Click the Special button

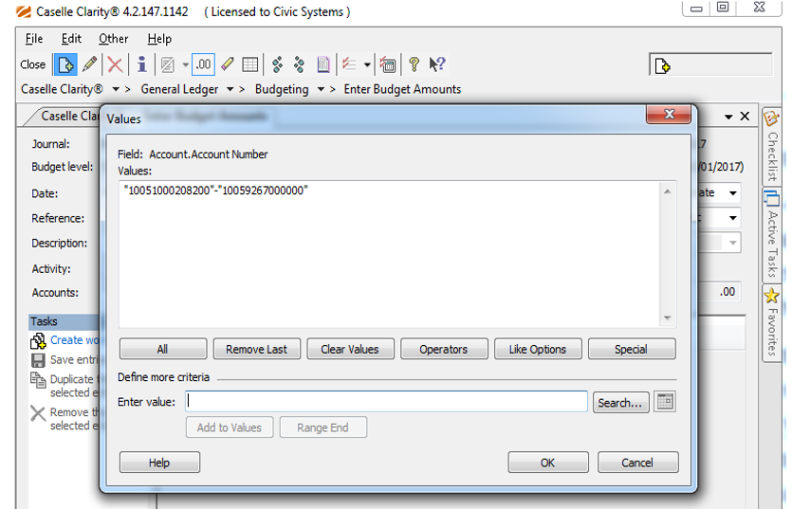632,349
